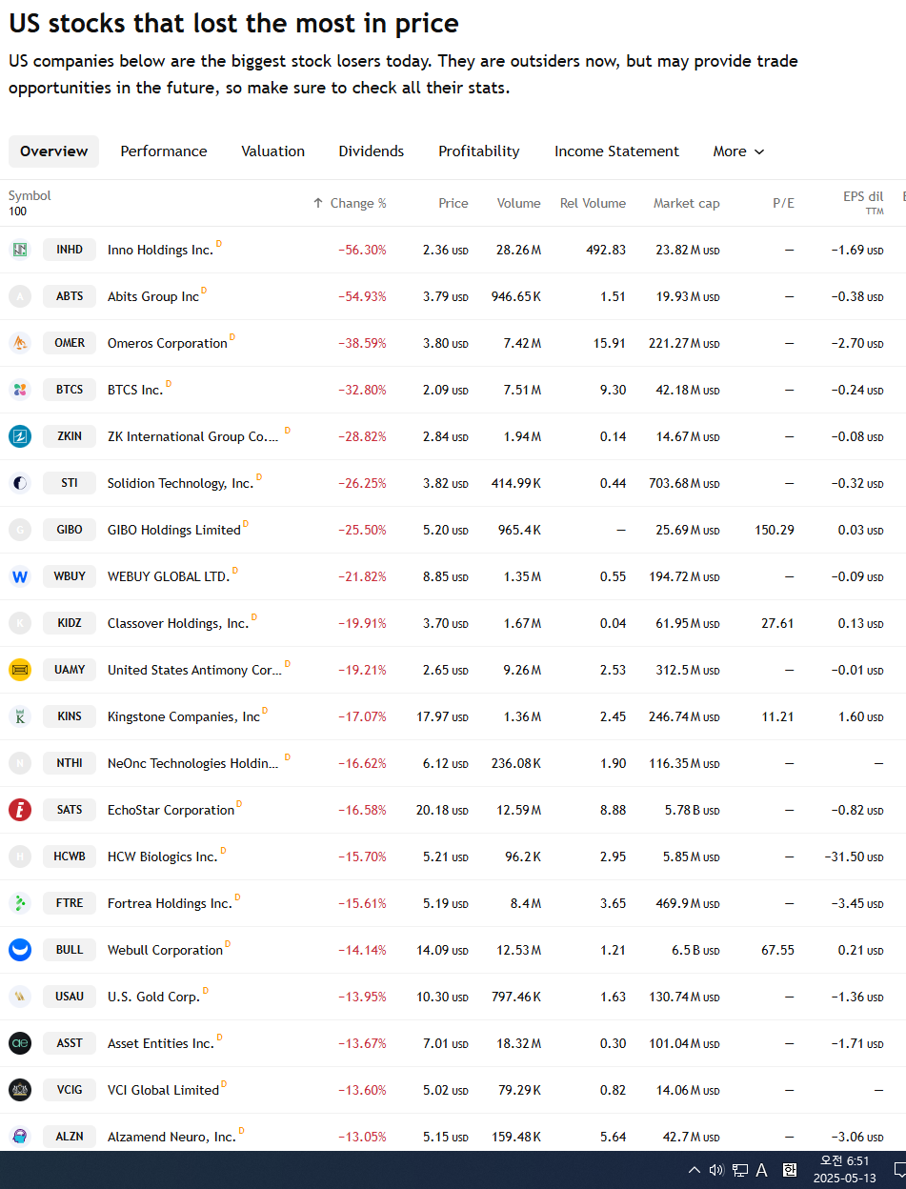Open the Dividends tab
This screenshot has width=906, height=1189.
(372, 151)
